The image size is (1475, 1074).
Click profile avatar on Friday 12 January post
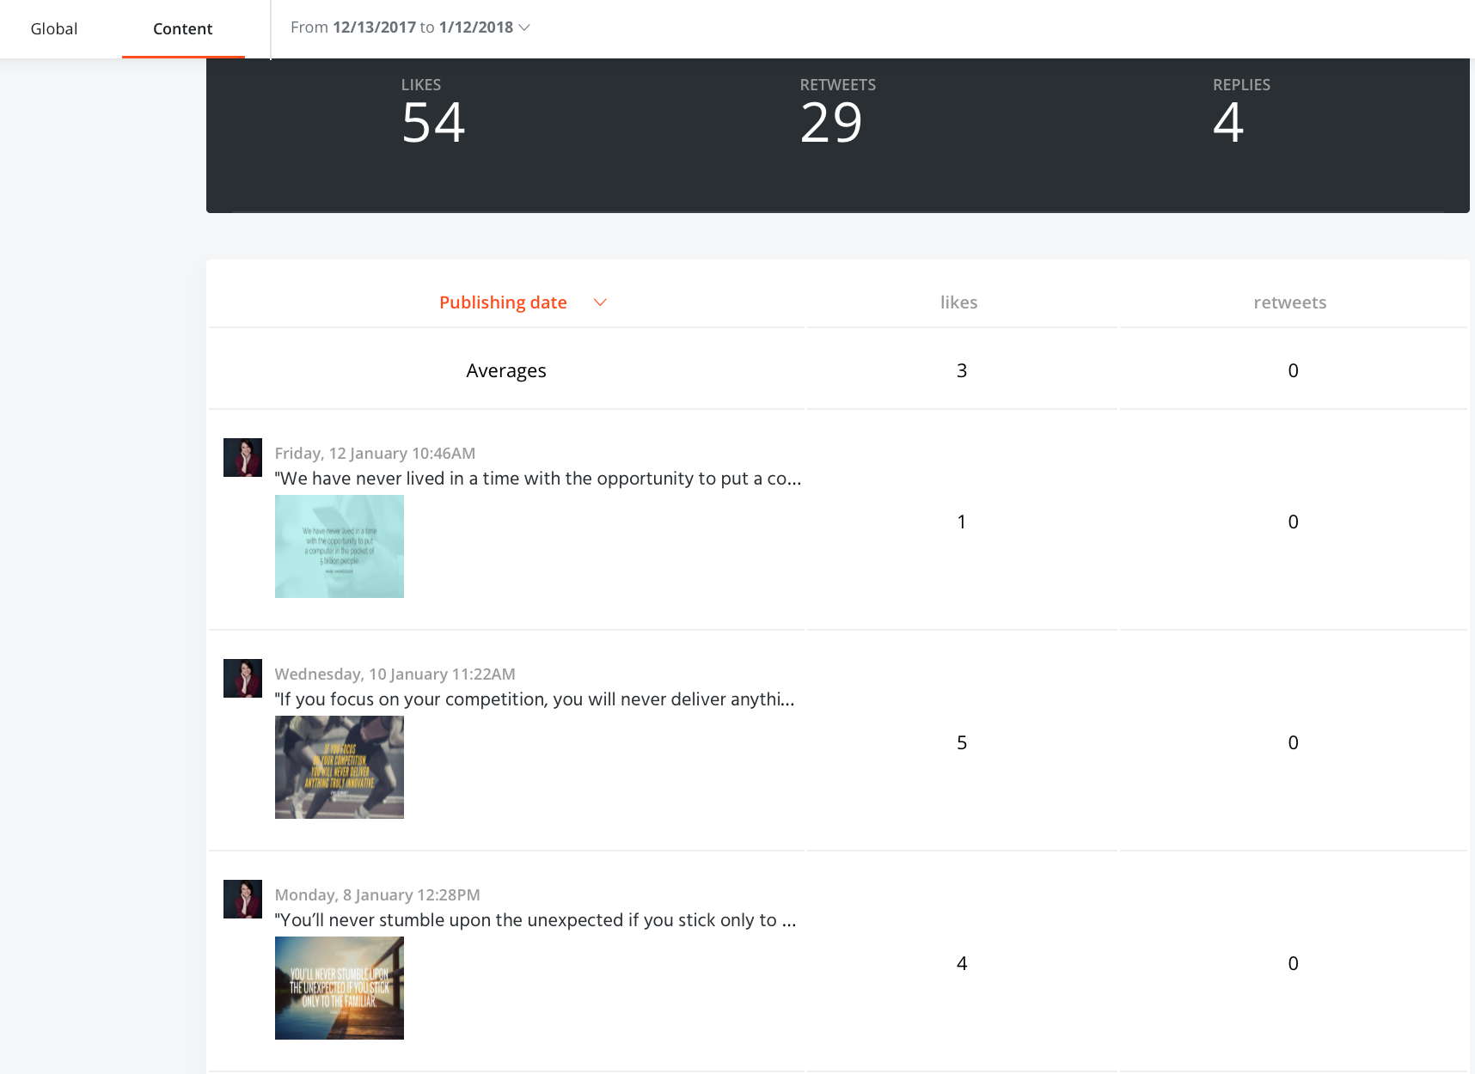(242, 457)
